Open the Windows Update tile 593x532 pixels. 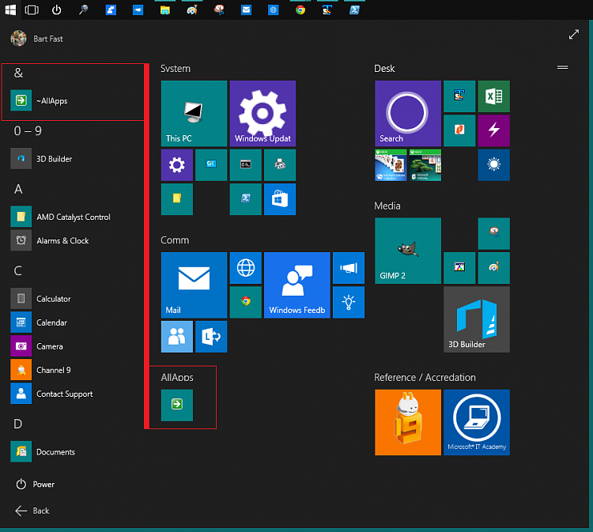(263, 113)
